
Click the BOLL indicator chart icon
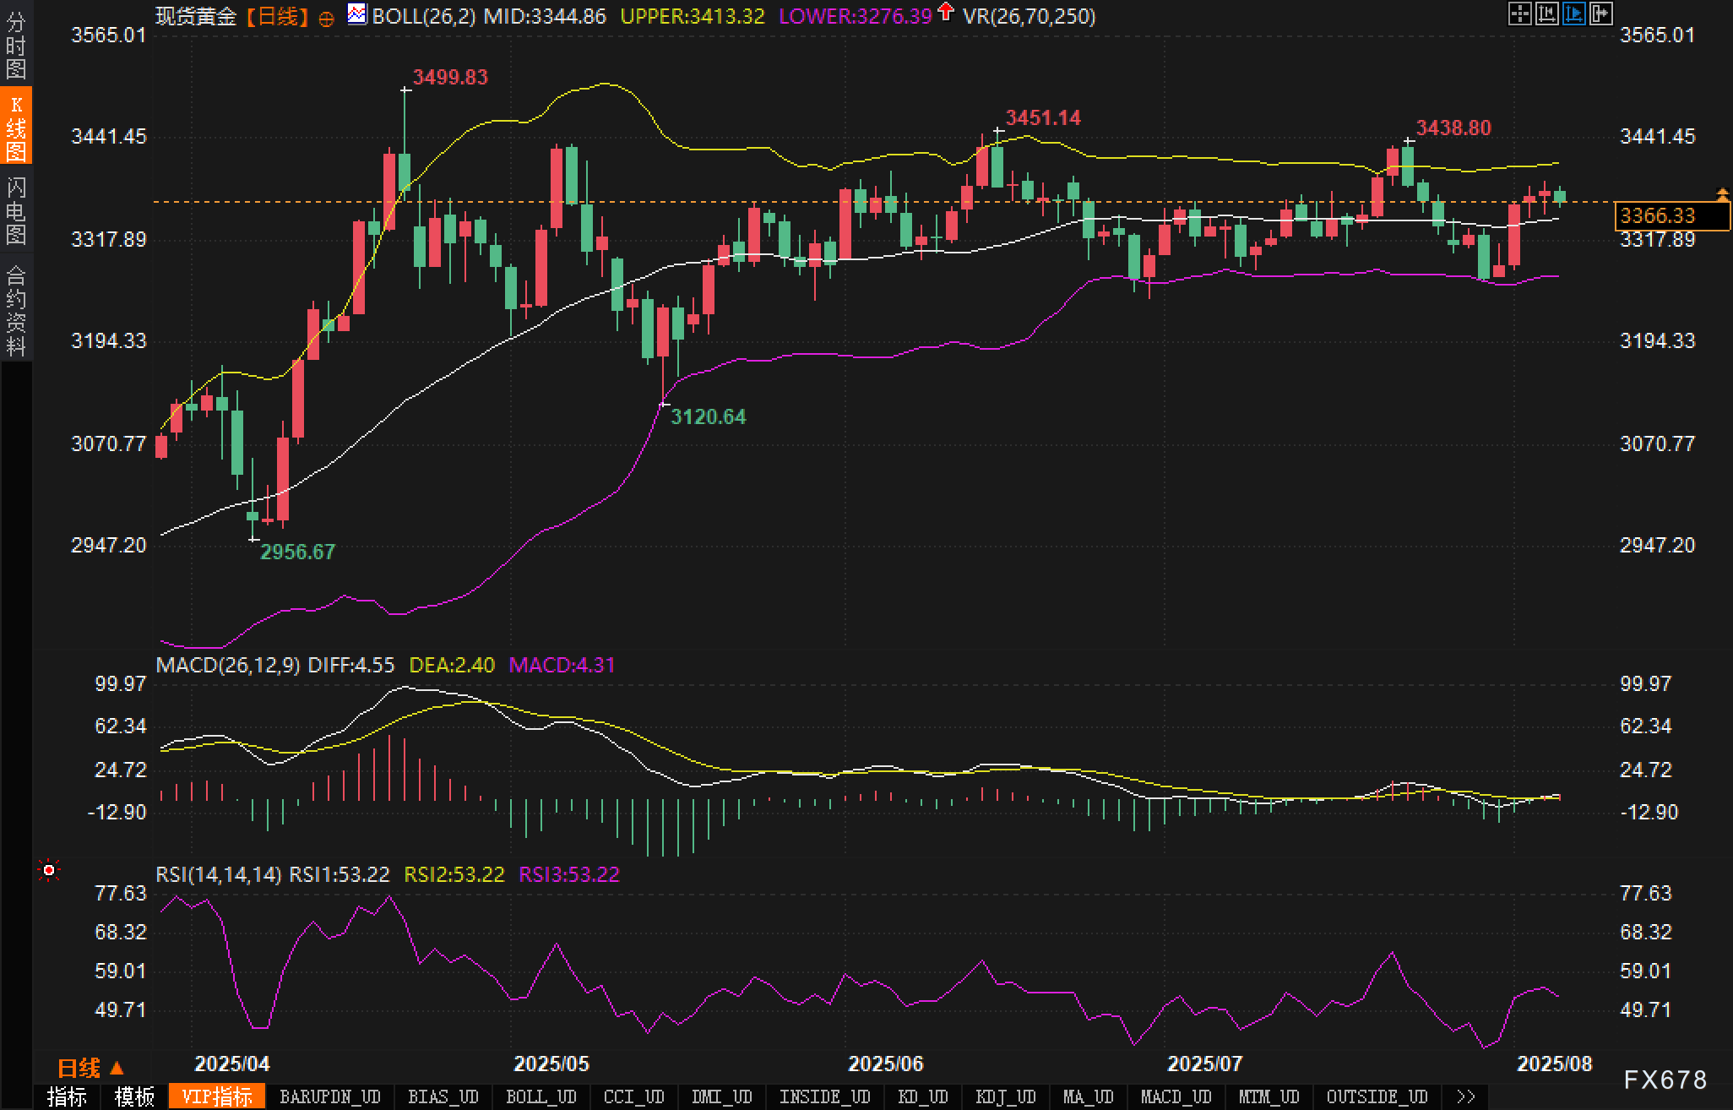pyautogui.click(x=357, y=14)
